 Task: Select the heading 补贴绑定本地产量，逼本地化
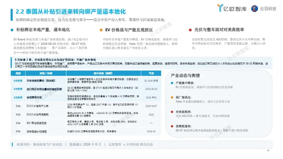coord(43,30)
